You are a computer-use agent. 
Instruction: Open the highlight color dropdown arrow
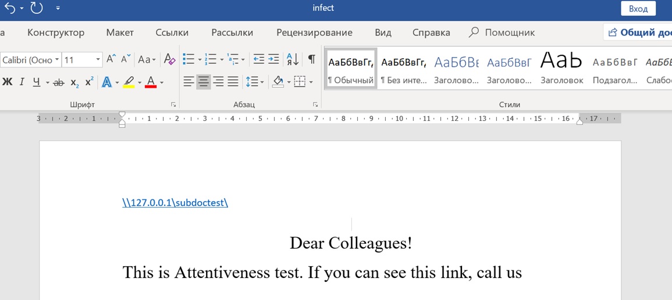(139, 82)
